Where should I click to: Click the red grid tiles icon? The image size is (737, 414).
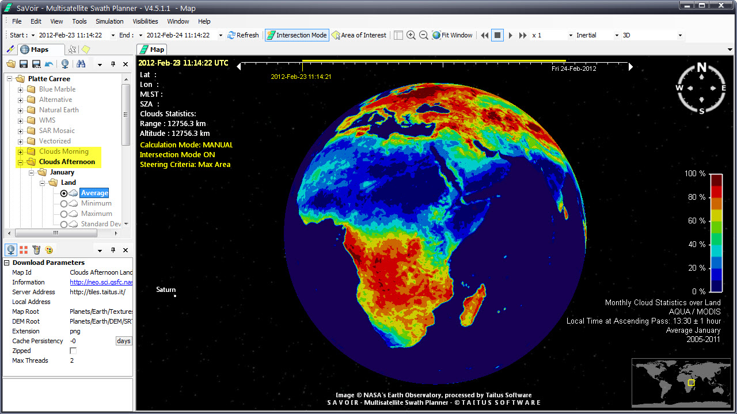[x=24, y=250]
